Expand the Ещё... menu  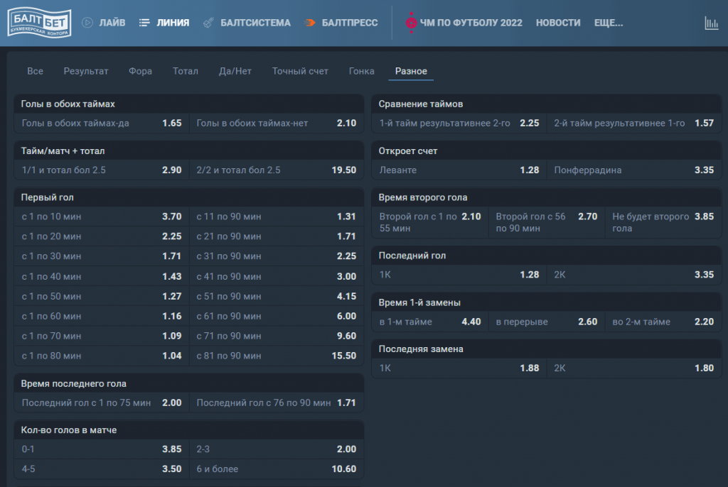coord(608,23)
